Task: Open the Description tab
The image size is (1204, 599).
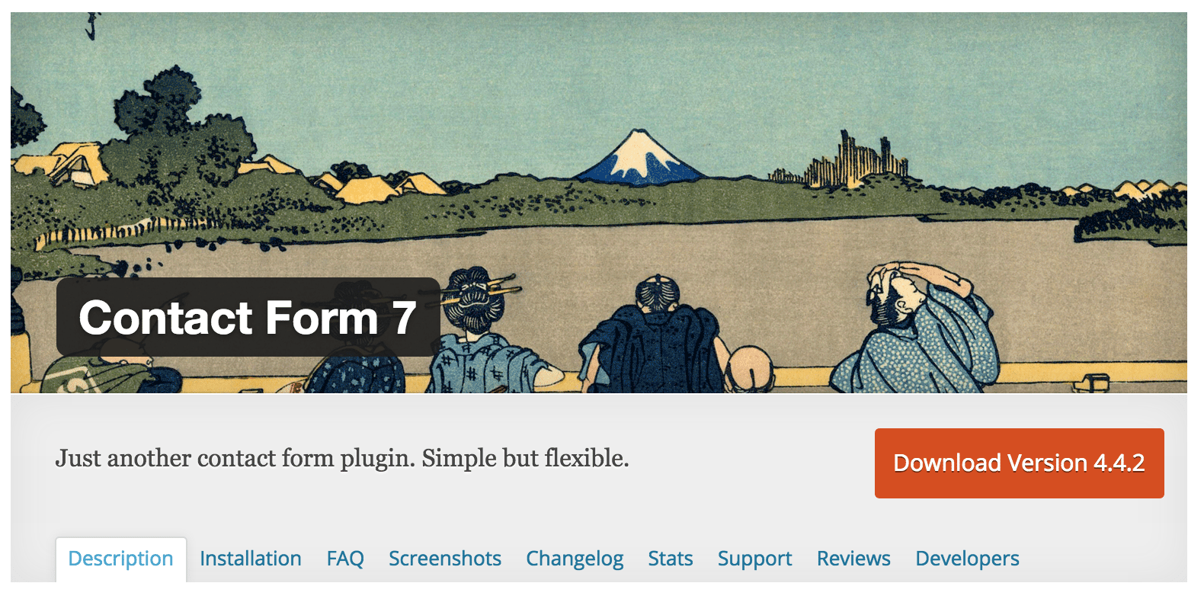Action: point(120,559)
